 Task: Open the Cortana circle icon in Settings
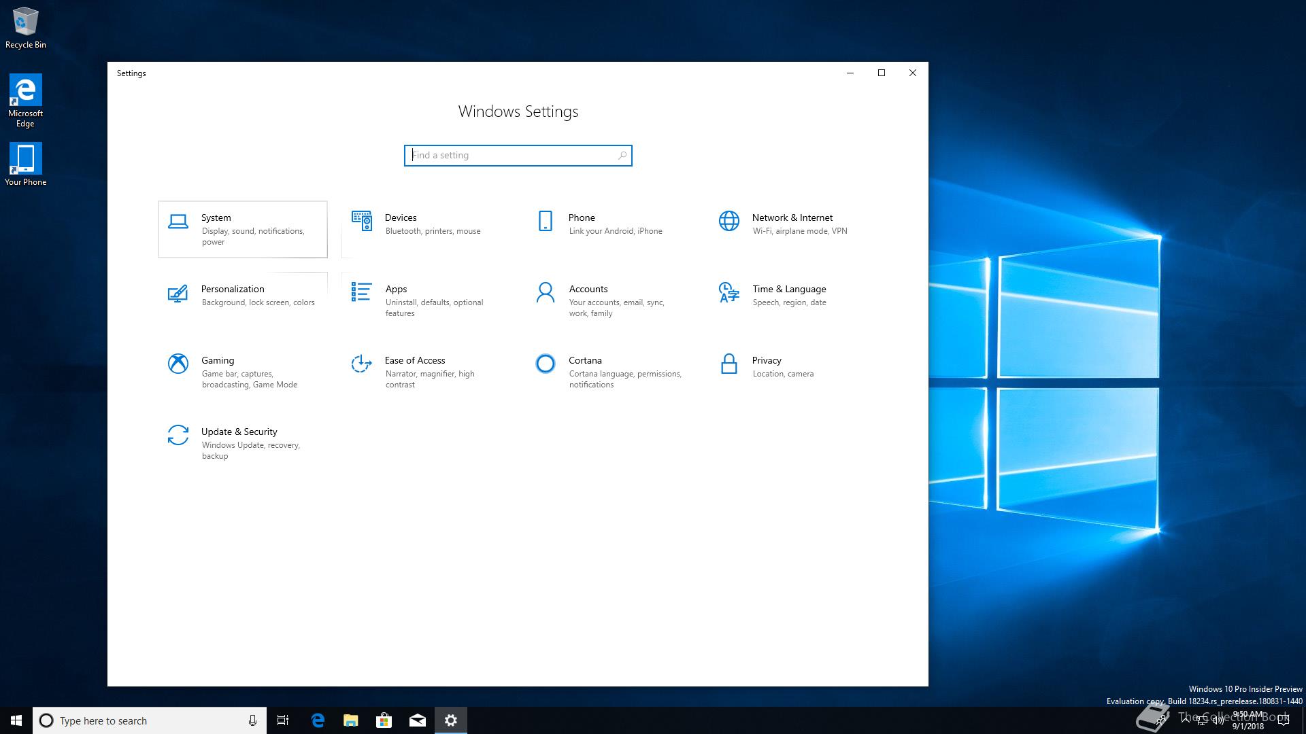(x=546, y=364)
